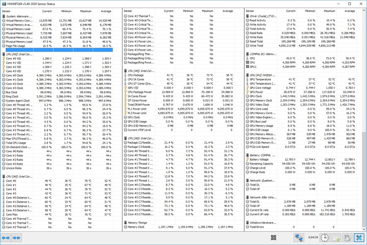The height and width of the screenshot is (245, 367).
Task: Reset elapsed time with the clock icon
Action: 324,238
